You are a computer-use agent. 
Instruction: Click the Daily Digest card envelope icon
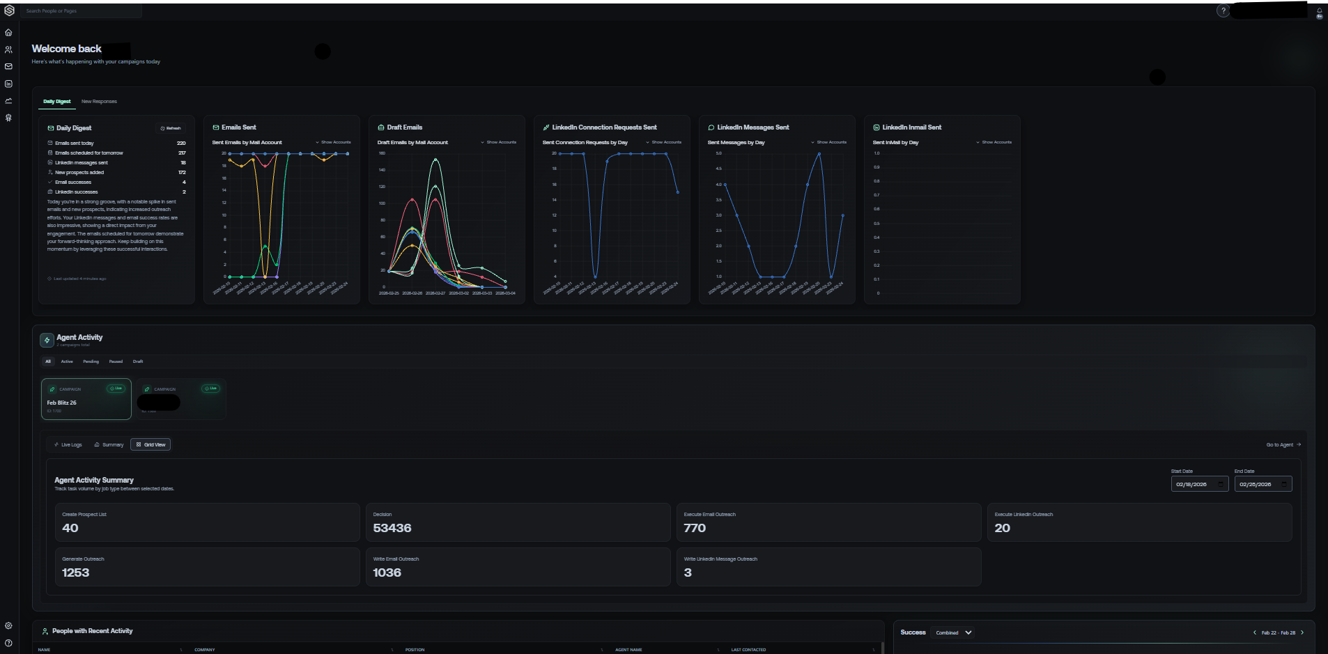(x=50, y=128)
